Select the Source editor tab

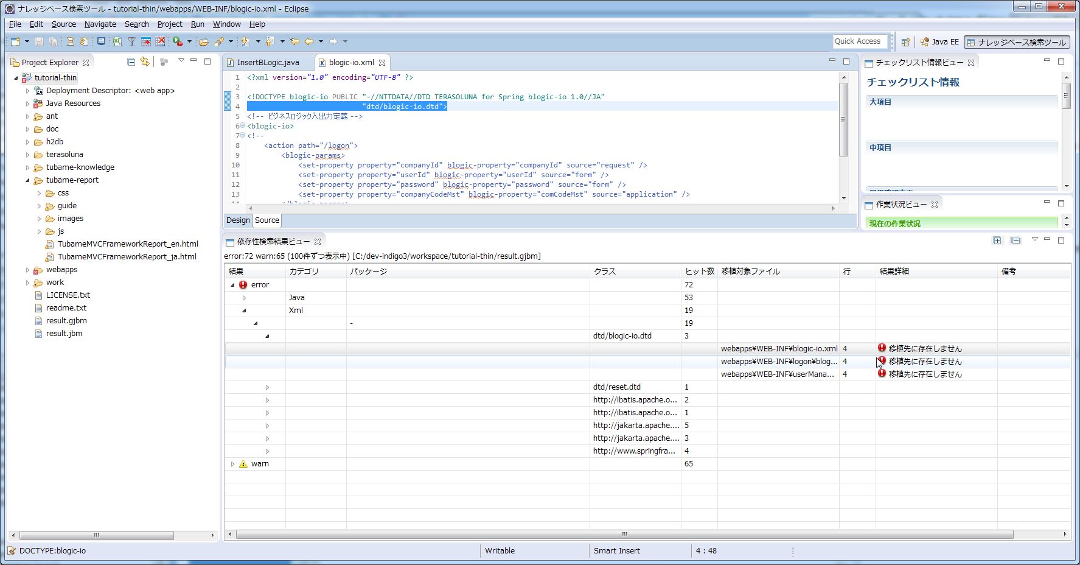point(267,220)
